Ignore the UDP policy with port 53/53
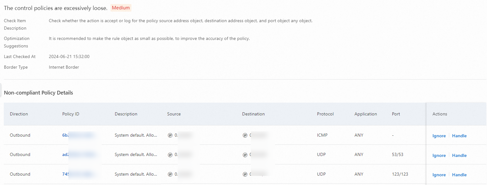Screen dimensions: 487x185 click(439, 155)
